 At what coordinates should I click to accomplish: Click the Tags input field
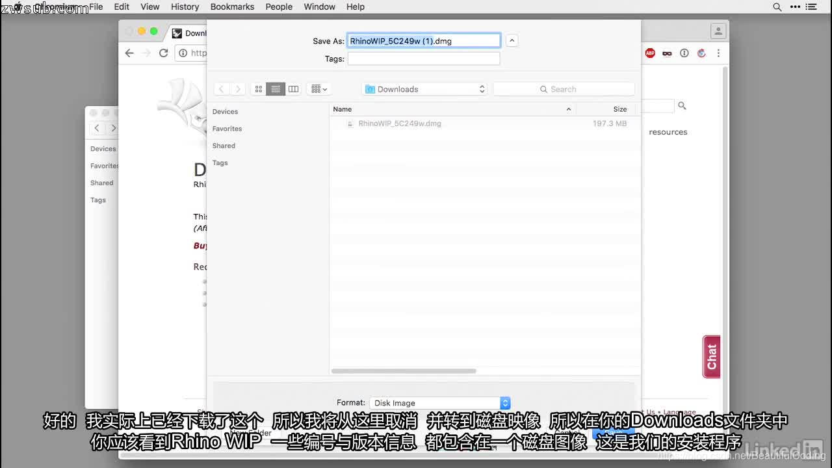424,58
